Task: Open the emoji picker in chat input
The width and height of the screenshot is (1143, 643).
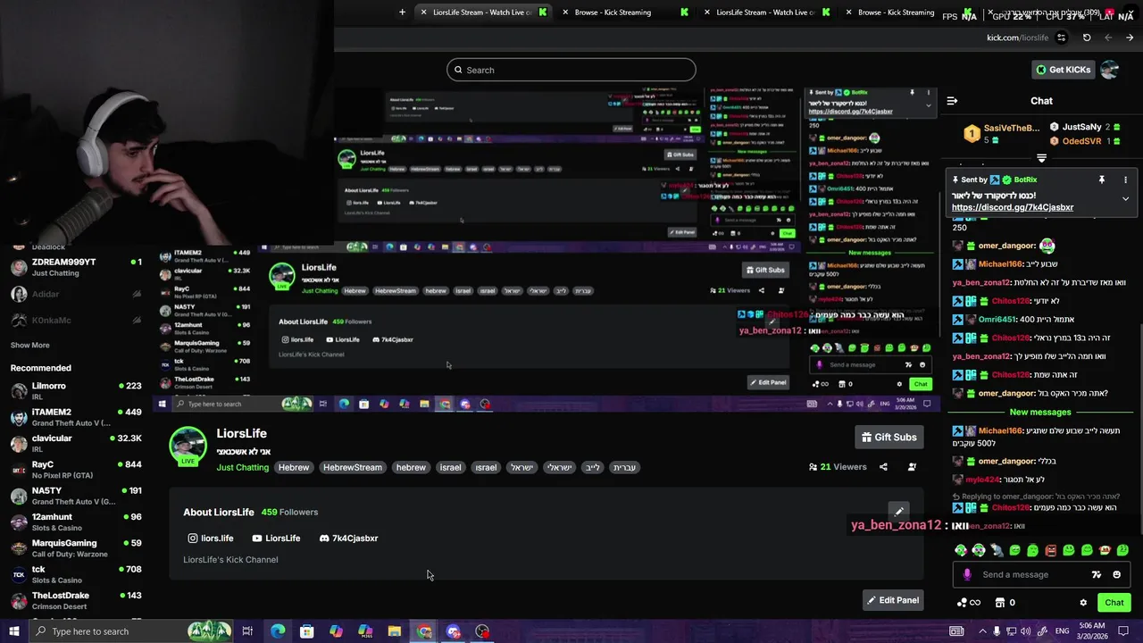Action: (x=1116, y=574)
